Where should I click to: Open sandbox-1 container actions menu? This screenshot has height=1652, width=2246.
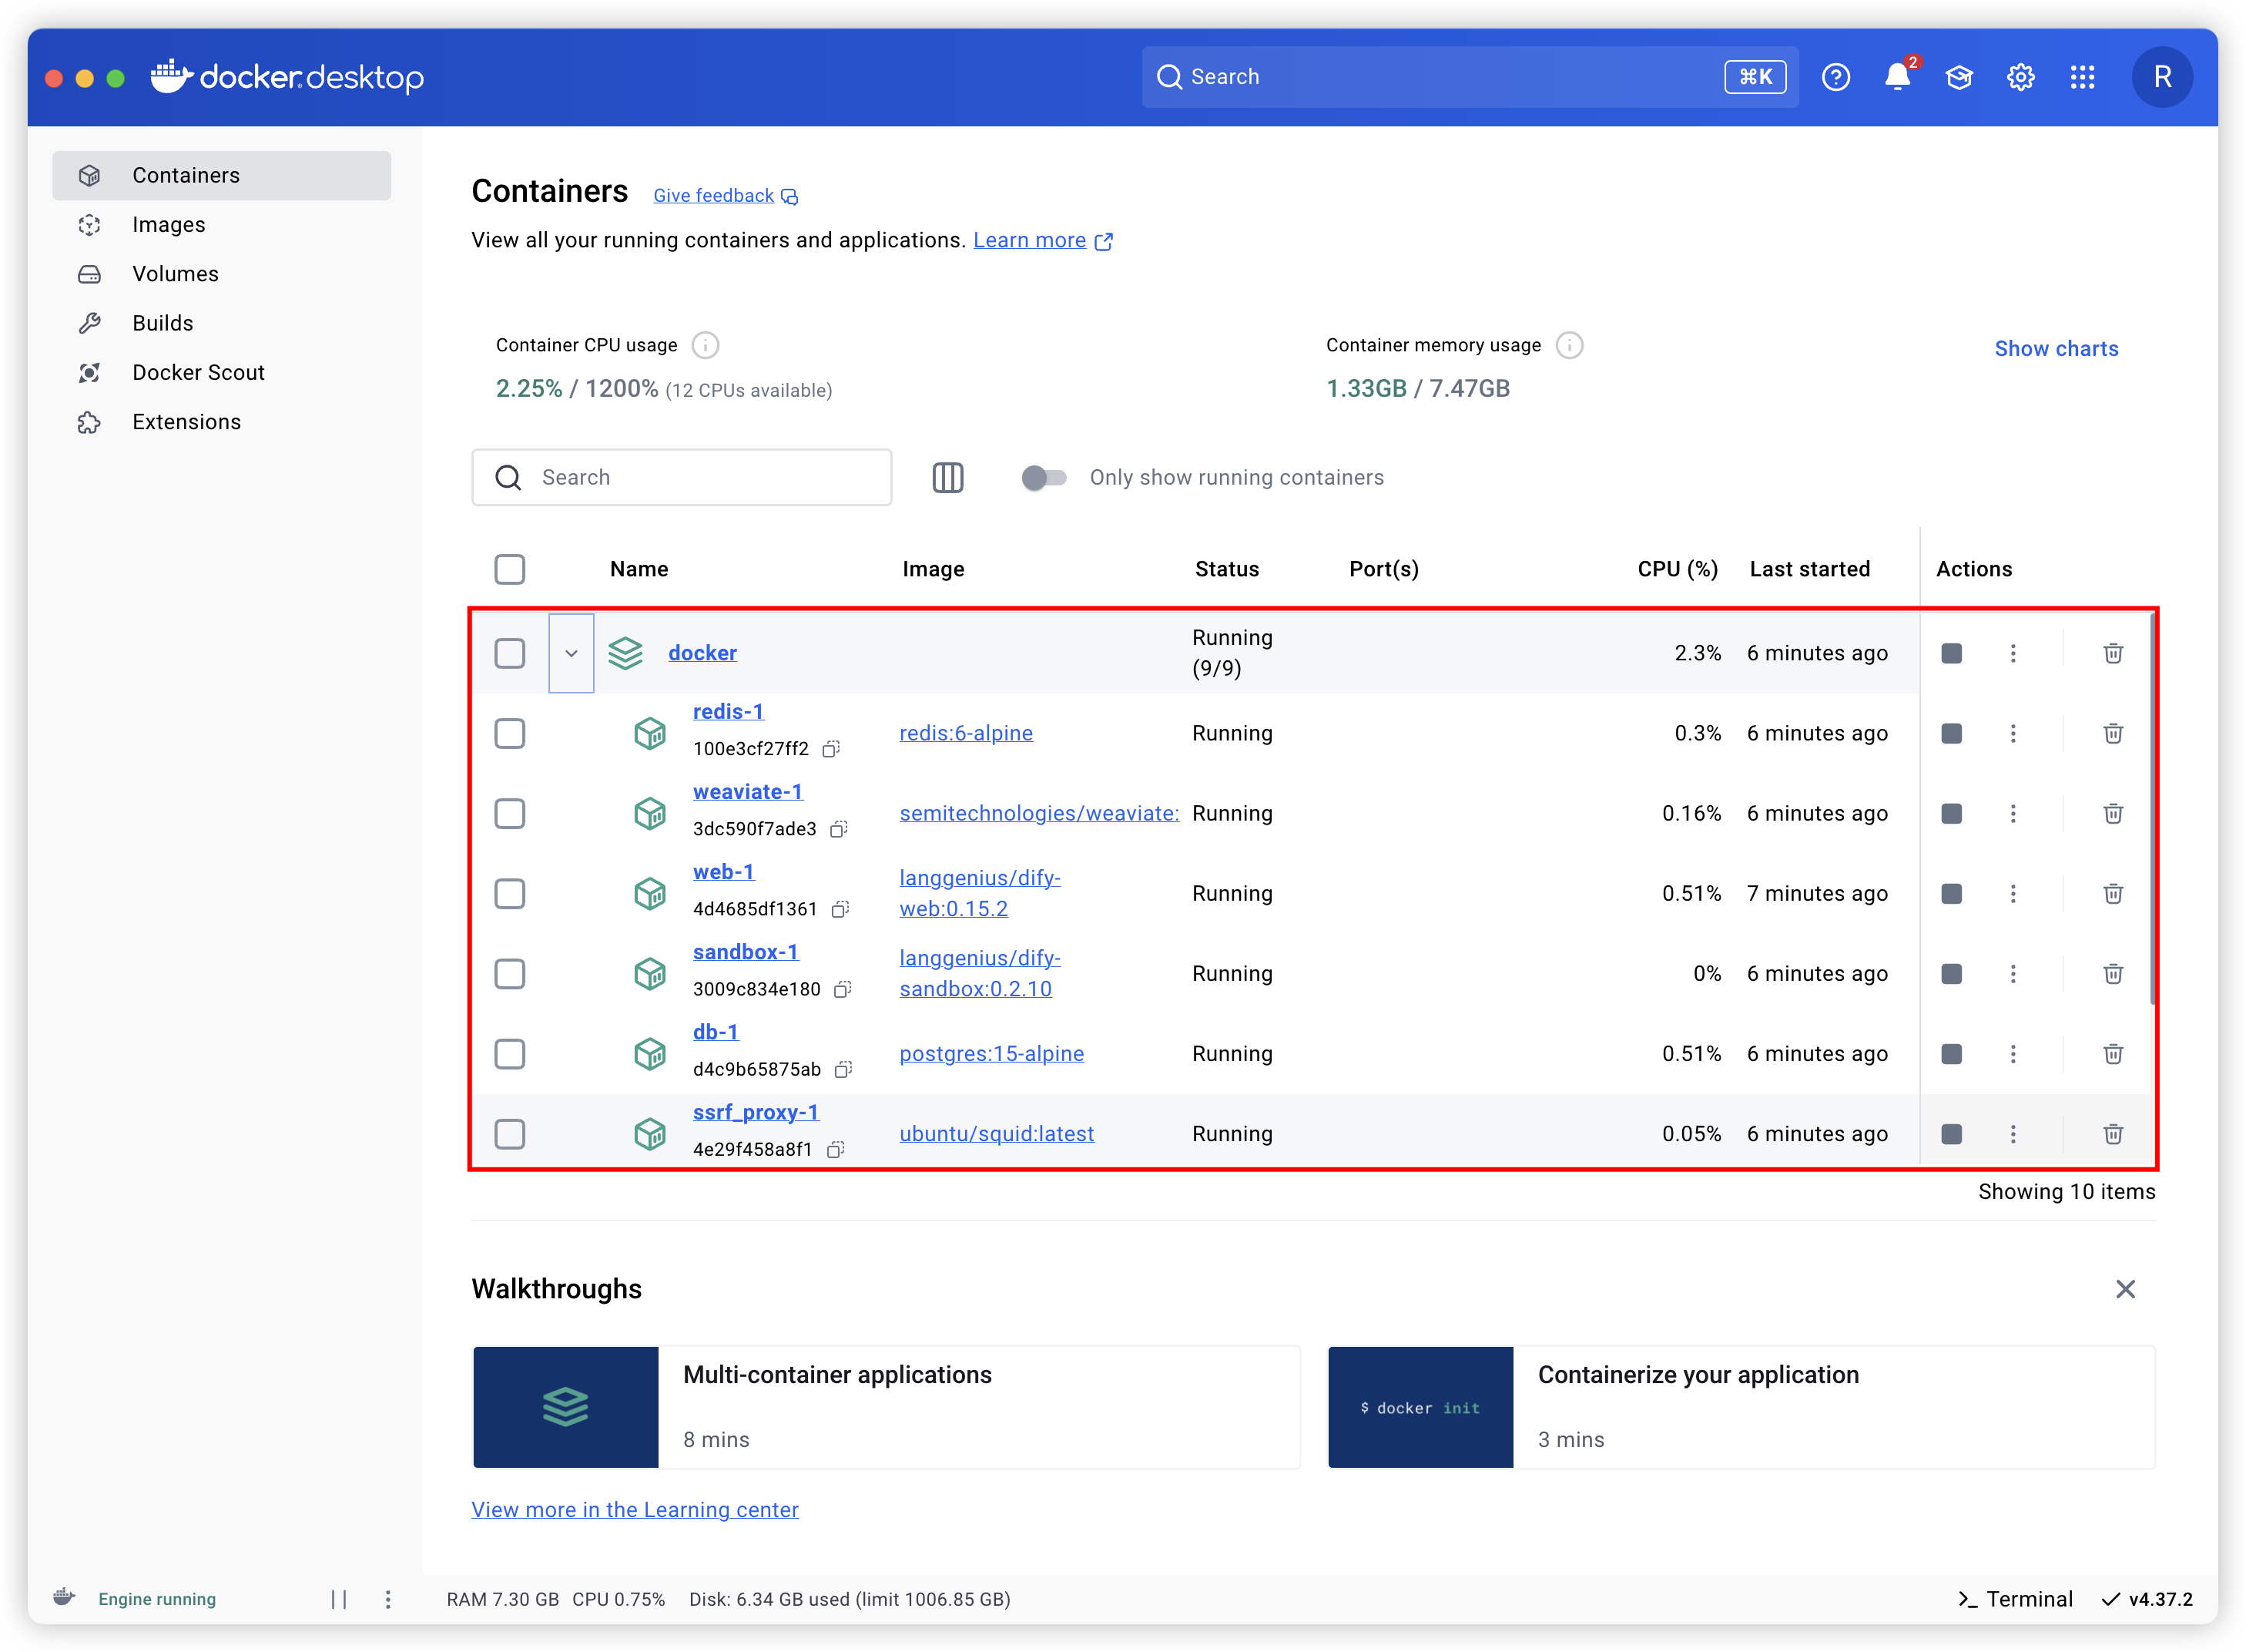pyautogui.click(x=2013, y=973)
